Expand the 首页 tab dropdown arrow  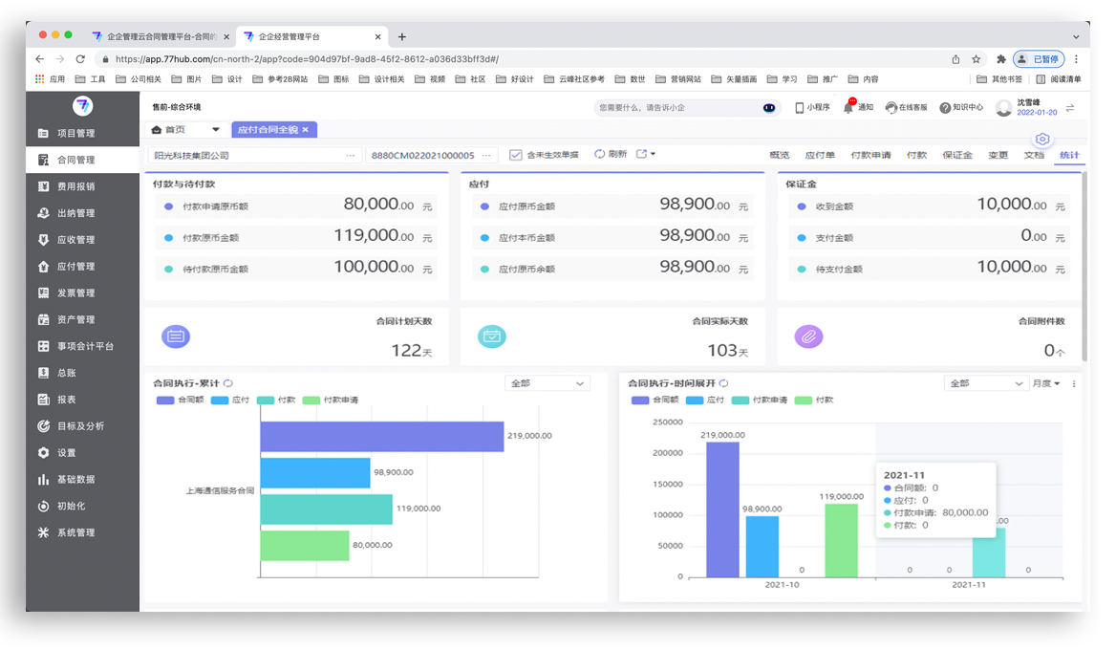(215, 129)
